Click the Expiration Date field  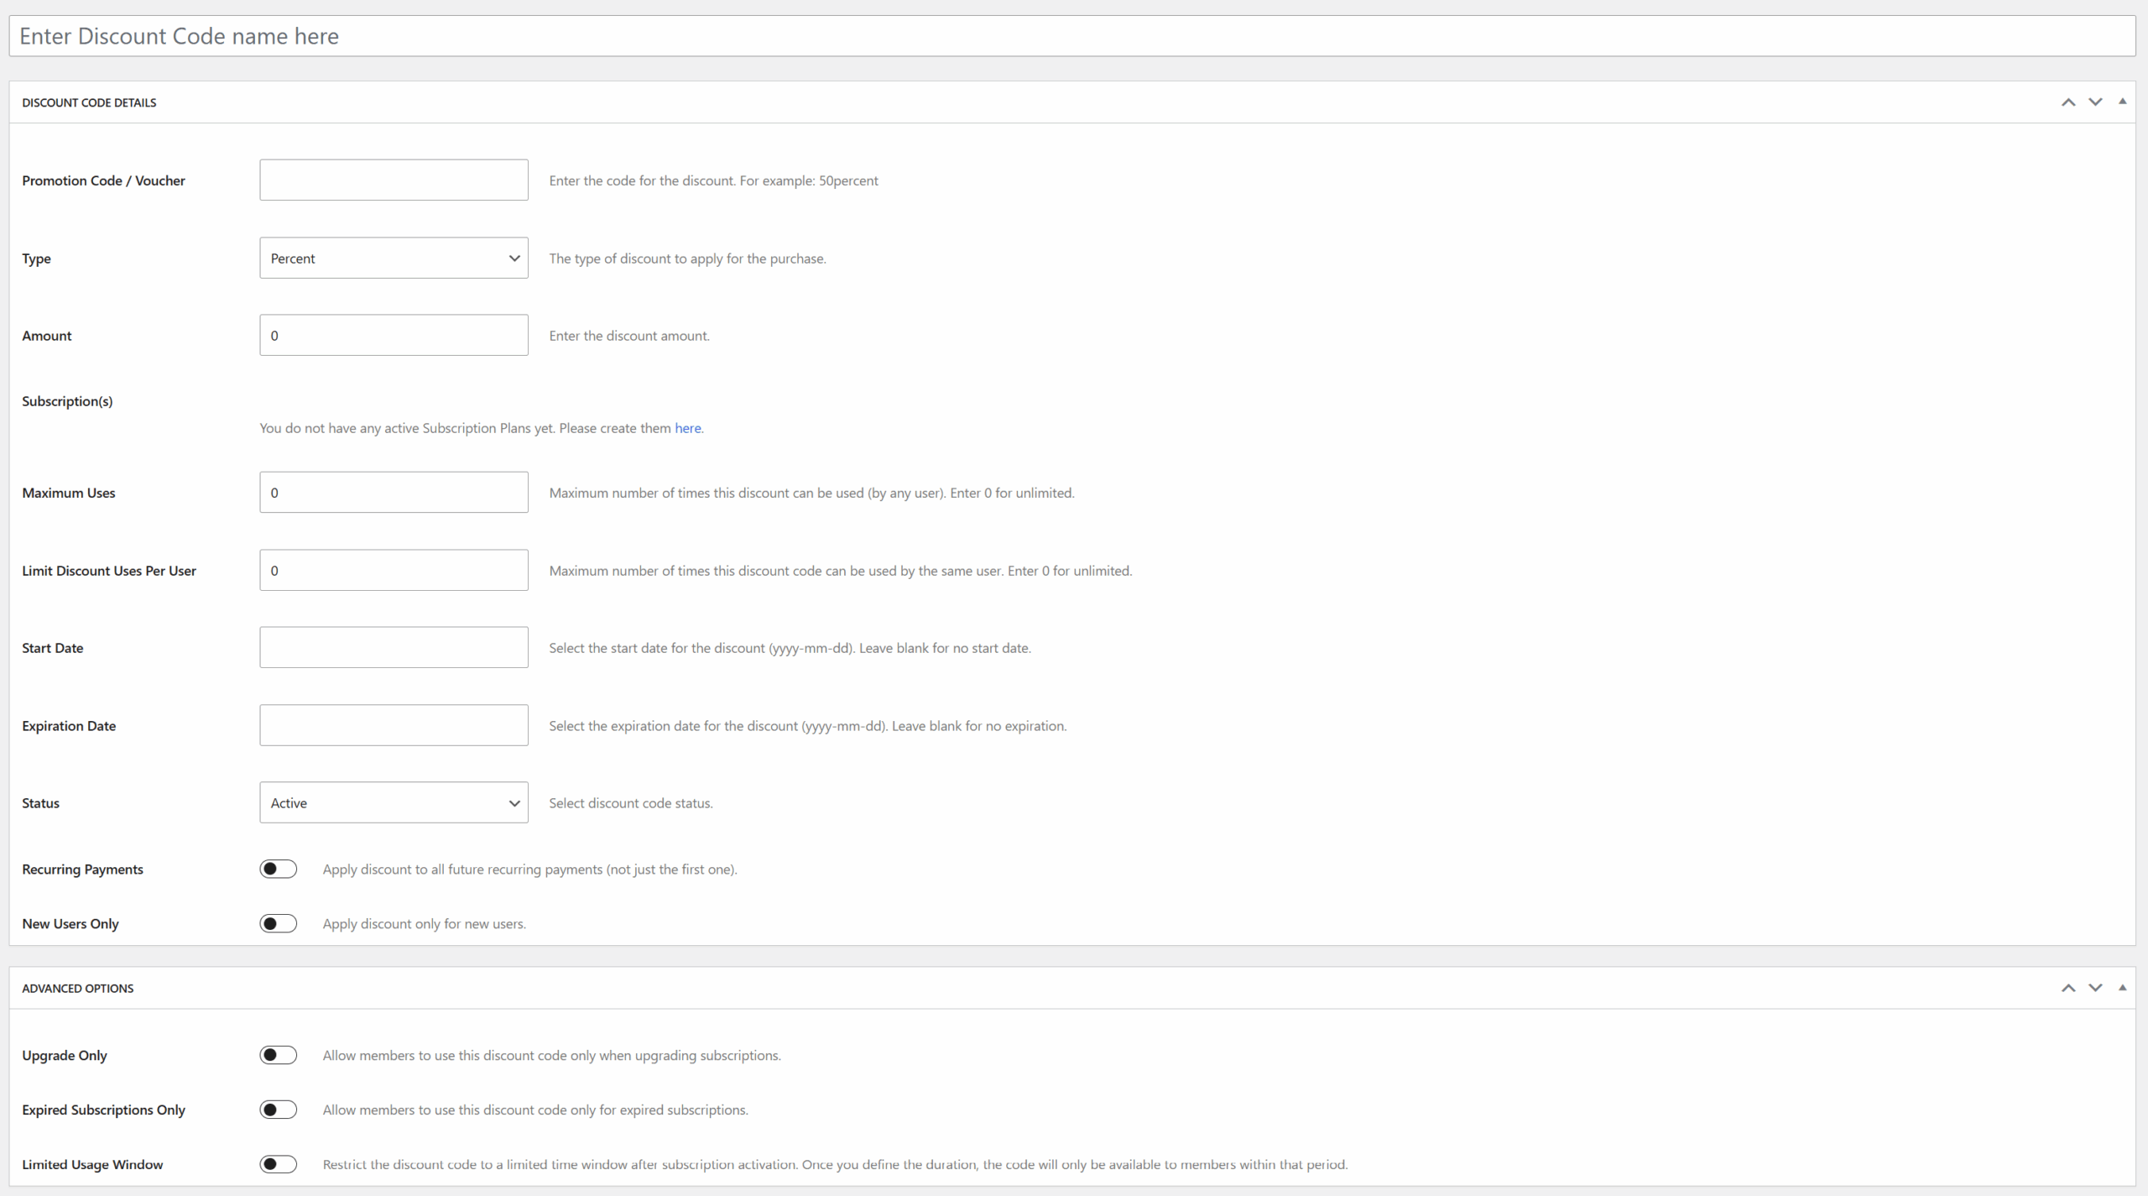coord(393,725)
